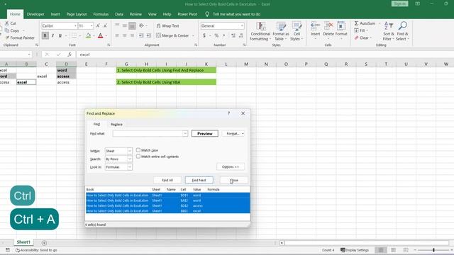Click the Sign in button

399,4
